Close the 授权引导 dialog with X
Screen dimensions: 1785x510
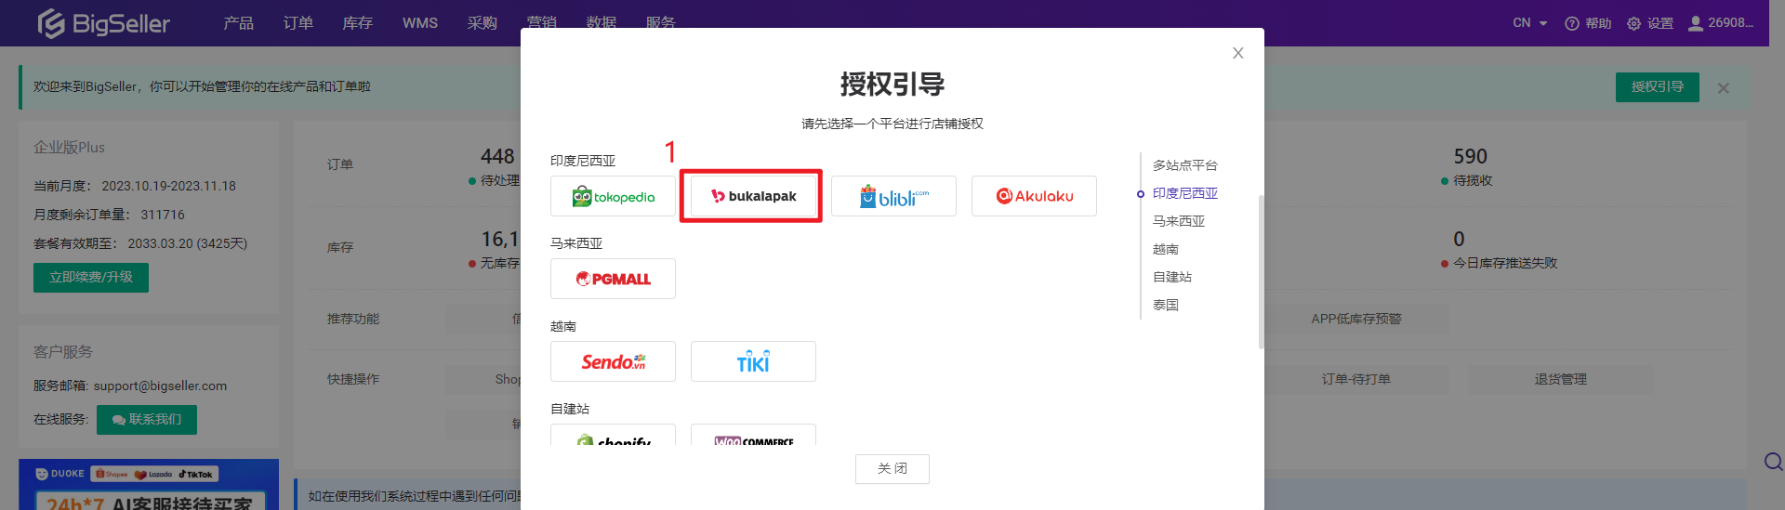pos(1237,53)
